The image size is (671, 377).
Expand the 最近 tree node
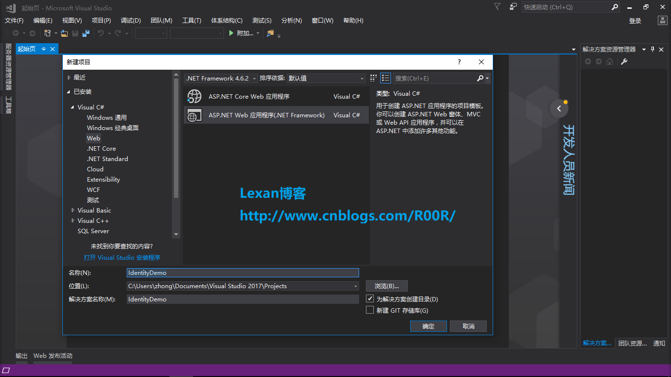69,78
